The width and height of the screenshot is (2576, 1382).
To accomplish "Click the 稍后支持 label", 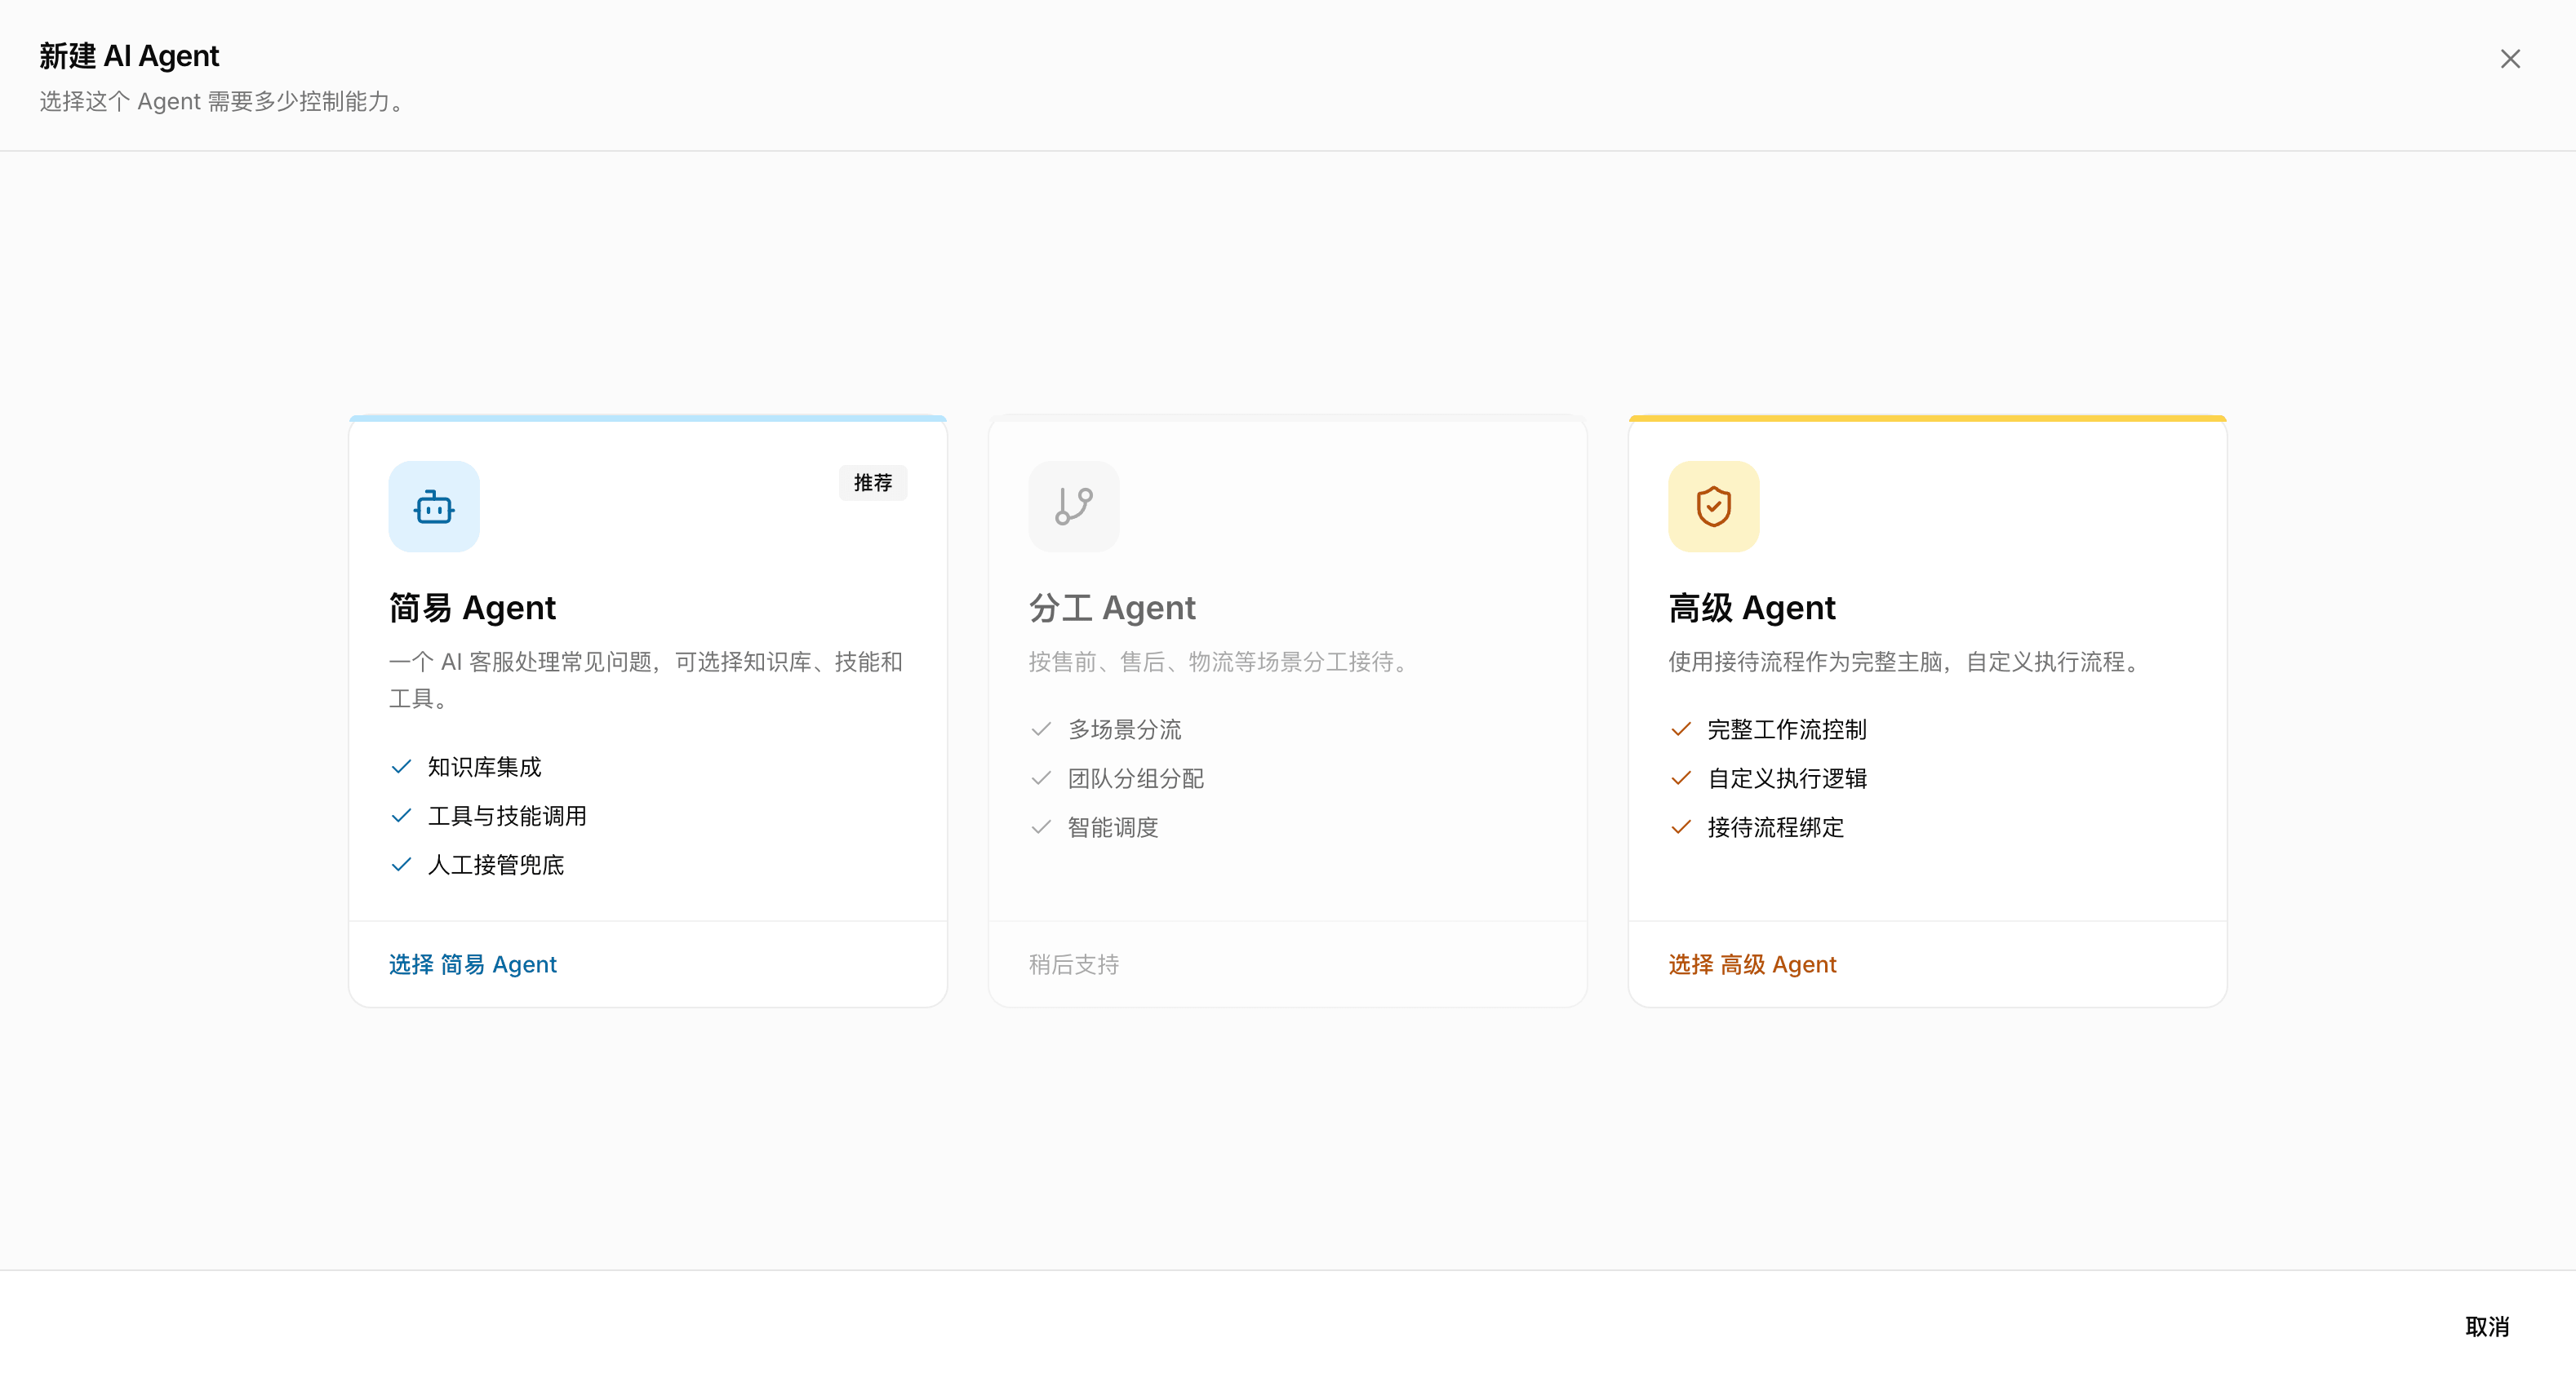I will (1074, 964).
